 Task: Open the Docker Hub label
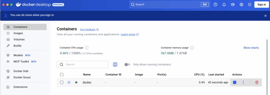21,71
